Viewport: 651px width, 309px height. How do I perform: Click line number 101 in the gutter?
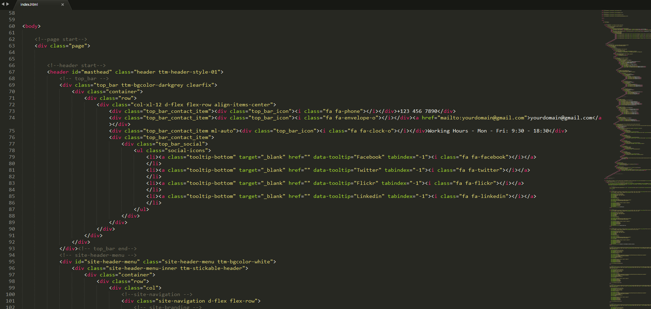tap(10, 301)
